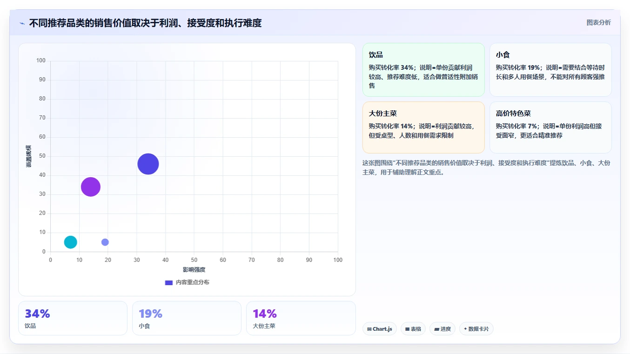This screenshot has width=630, height=354.
Task: Click the small light-blue bubble at 19
Action: pyautogui.click(x=105, y=242)
